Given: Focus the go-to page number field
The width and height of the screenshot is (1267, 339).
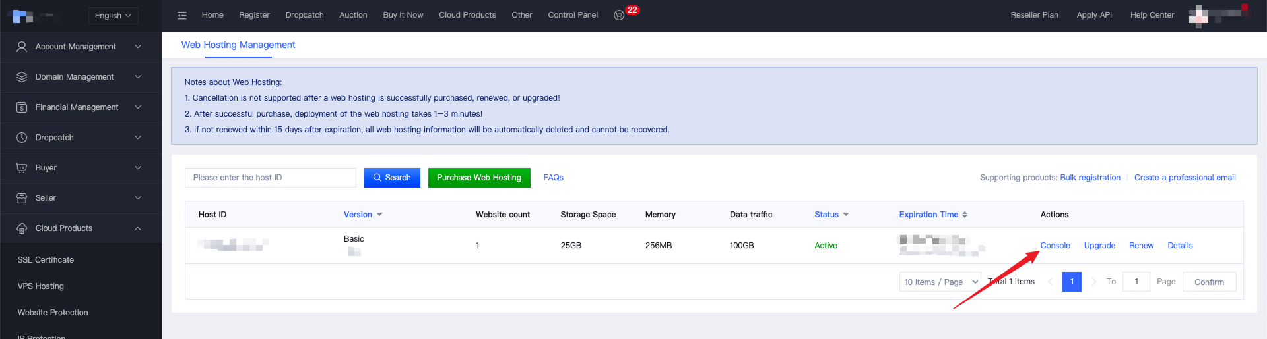Looking at the screenshot, I should (x=1136, y=282).
